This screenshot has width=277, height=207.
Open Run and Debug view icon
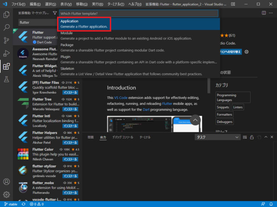tap(6, 53)
